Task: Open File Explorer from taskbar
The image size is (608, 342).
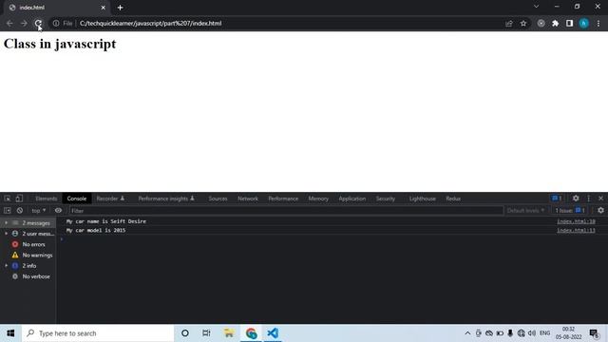Action: click(229, 333)
